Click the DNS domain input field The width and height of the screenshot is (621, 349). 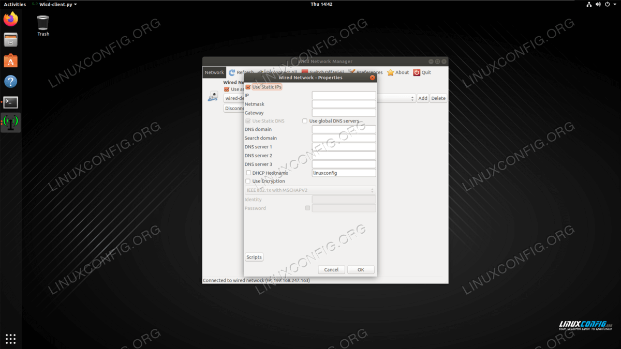click(344, 129)
